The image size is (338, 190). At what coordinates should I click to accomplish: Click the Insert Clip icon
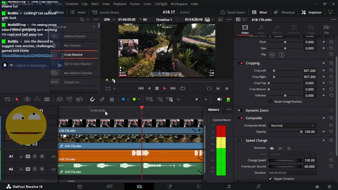60,99
